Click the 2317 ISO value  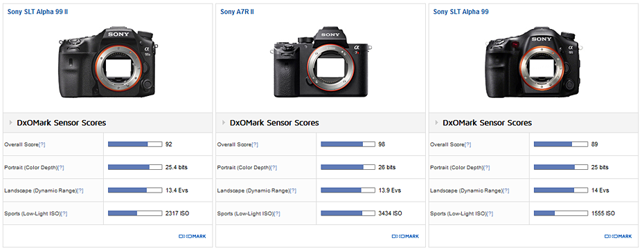pyautogui.click(x=177, y=213)
